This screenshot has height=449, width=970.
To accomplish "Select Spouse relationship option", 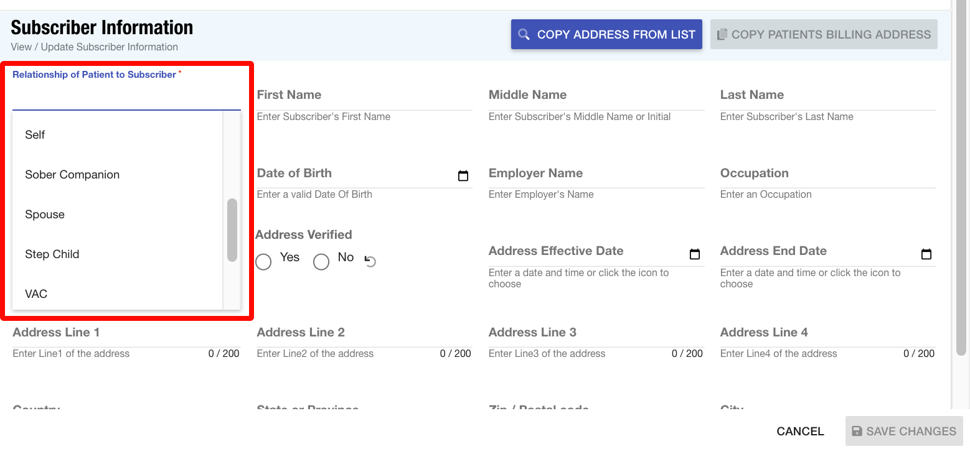I will (x=45, y=215).
